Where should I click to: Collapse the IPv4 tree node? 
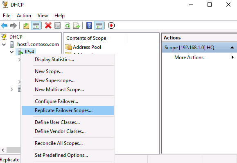11,52
